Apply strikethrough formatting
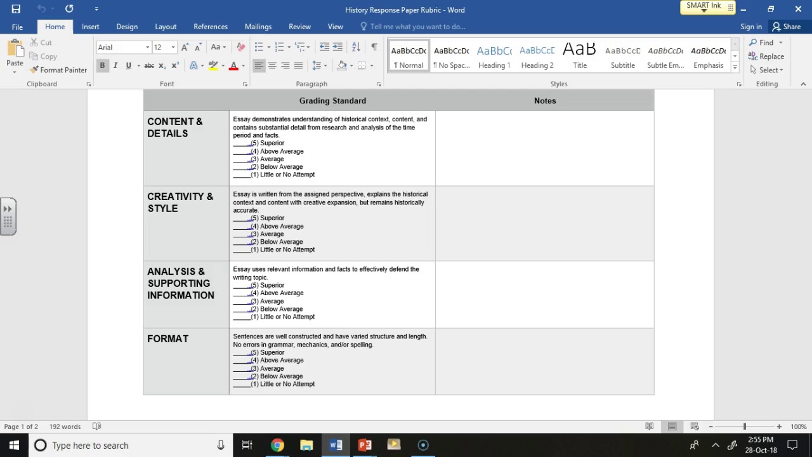Image resolution: width=812 pixels, height=457 pixels. 149,65
